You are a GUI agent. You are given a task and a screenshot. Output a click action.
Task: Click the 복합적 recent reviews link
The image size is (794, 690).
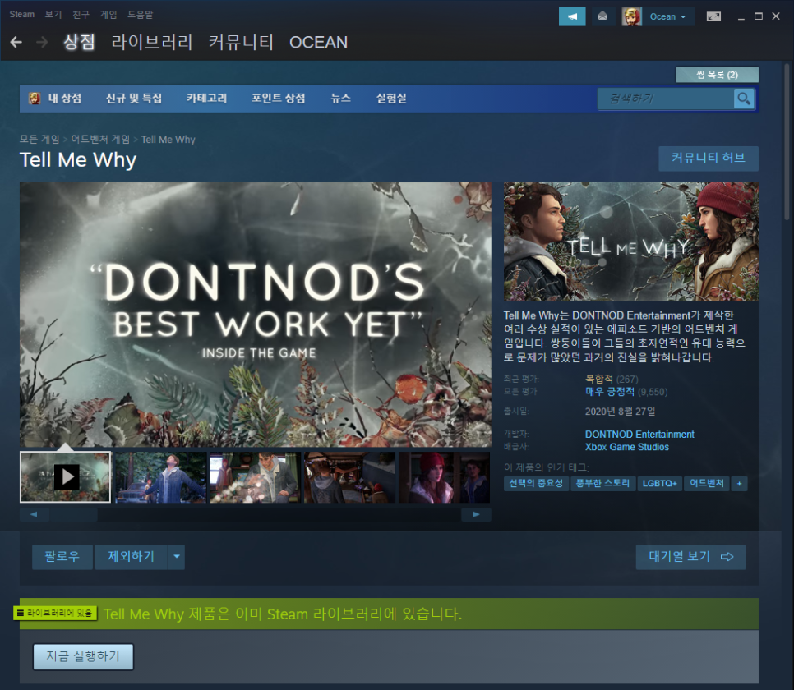pyautogui.click(x=599, y=379)
